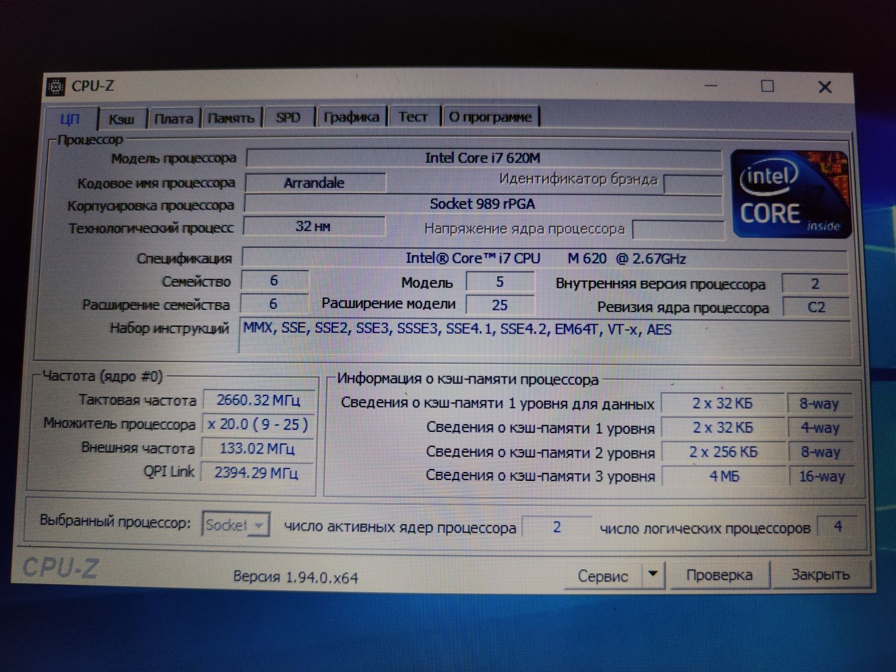Open the Сервис dropdown arrow
The width and height of the screenshot is (896, 672).
click(653, 575)
